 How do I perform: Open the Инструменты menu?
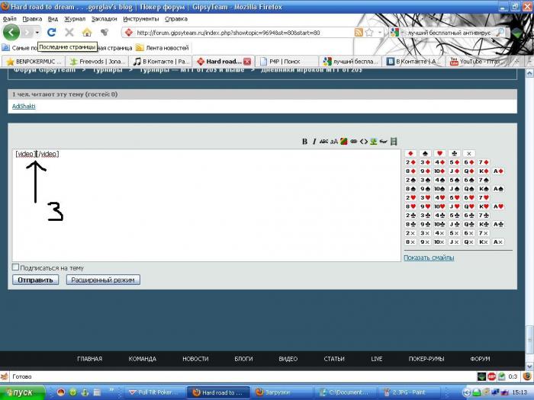141,19
